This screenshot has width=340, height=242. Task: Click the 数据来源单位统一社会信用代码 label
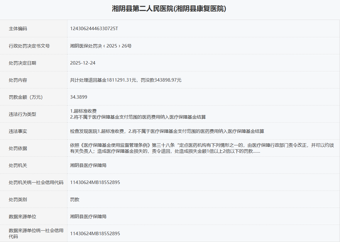pyautogui.click(x=36, y=233)
